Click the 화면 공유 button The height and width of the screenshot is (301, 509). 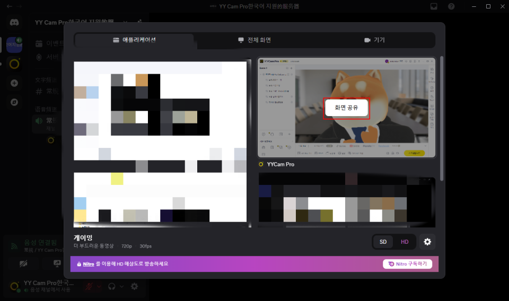(346, 108)
